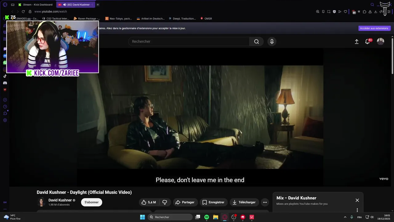394x222 pixels.
Task: Open the Artikel im Deutsch... bookmark
Action: click(151, 18)
